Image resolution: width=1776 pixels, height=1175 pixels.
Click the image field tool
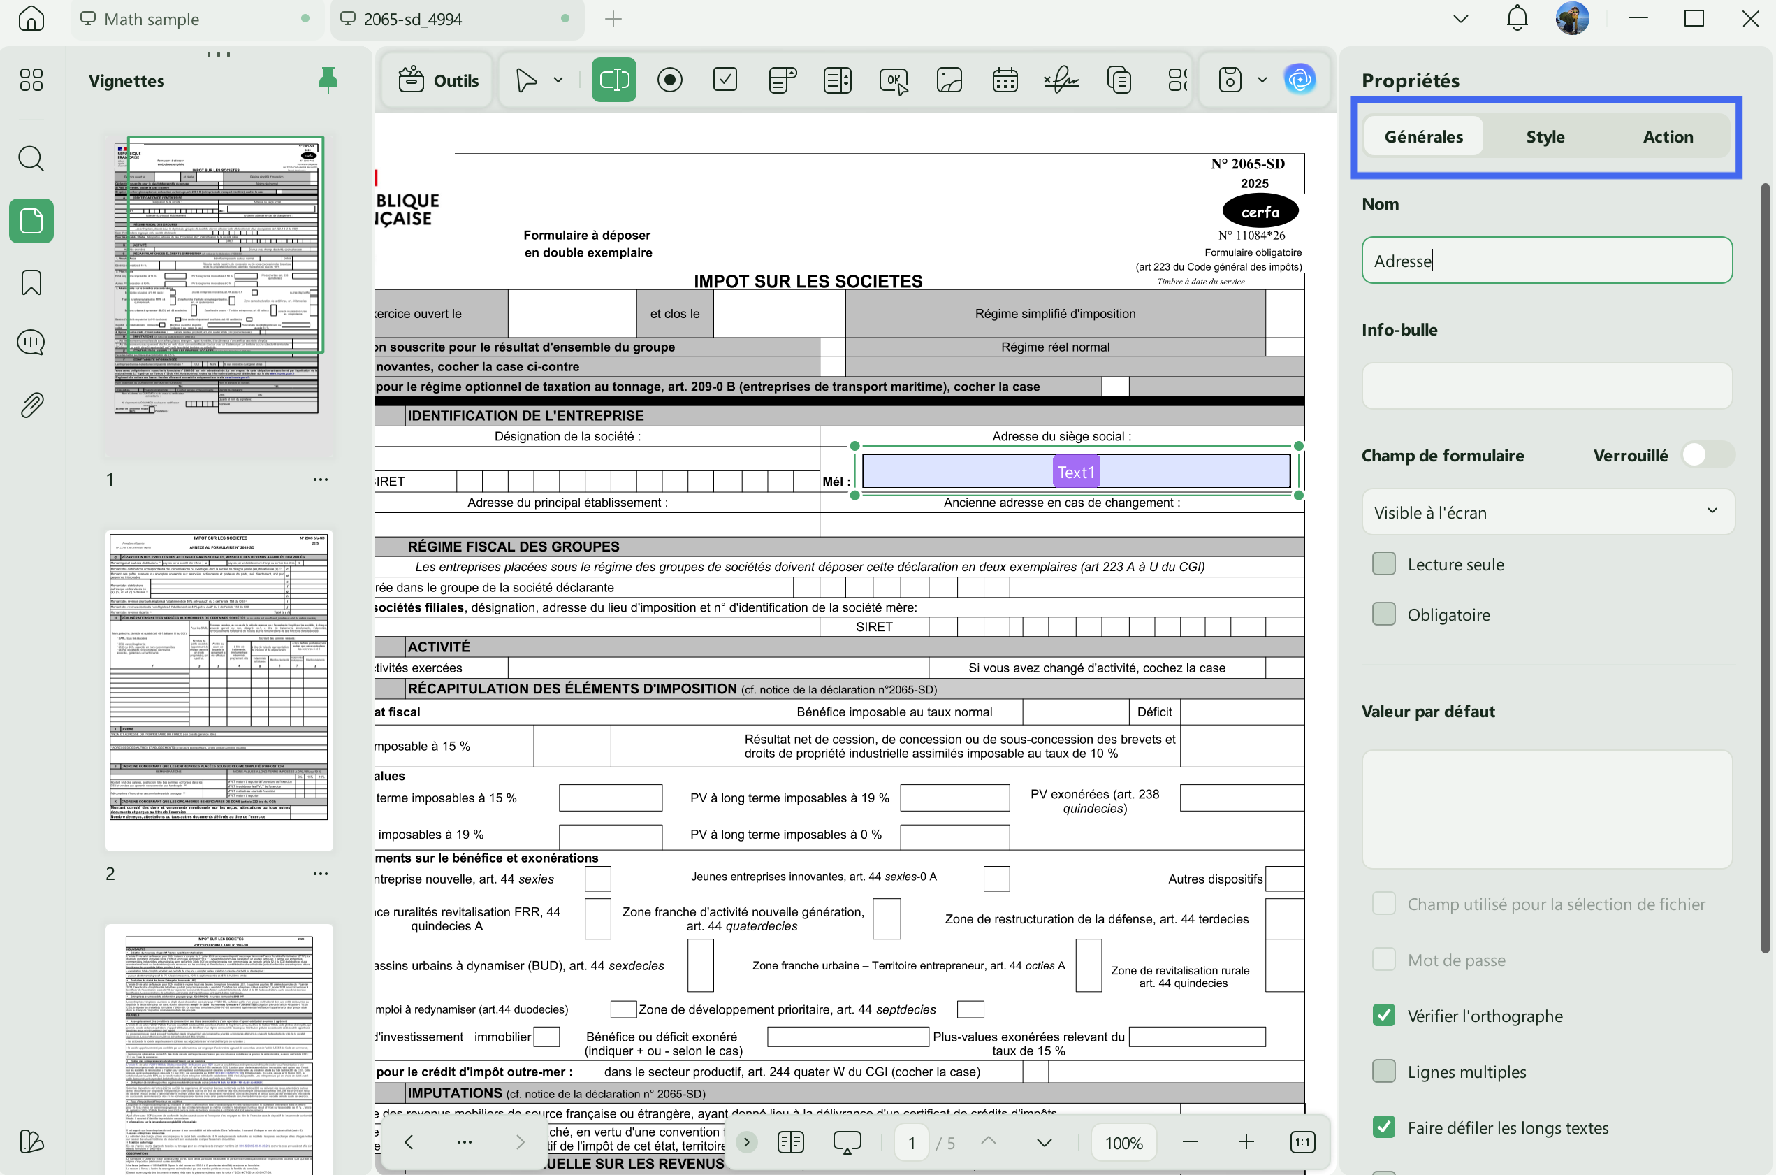(x=949, y=80)
